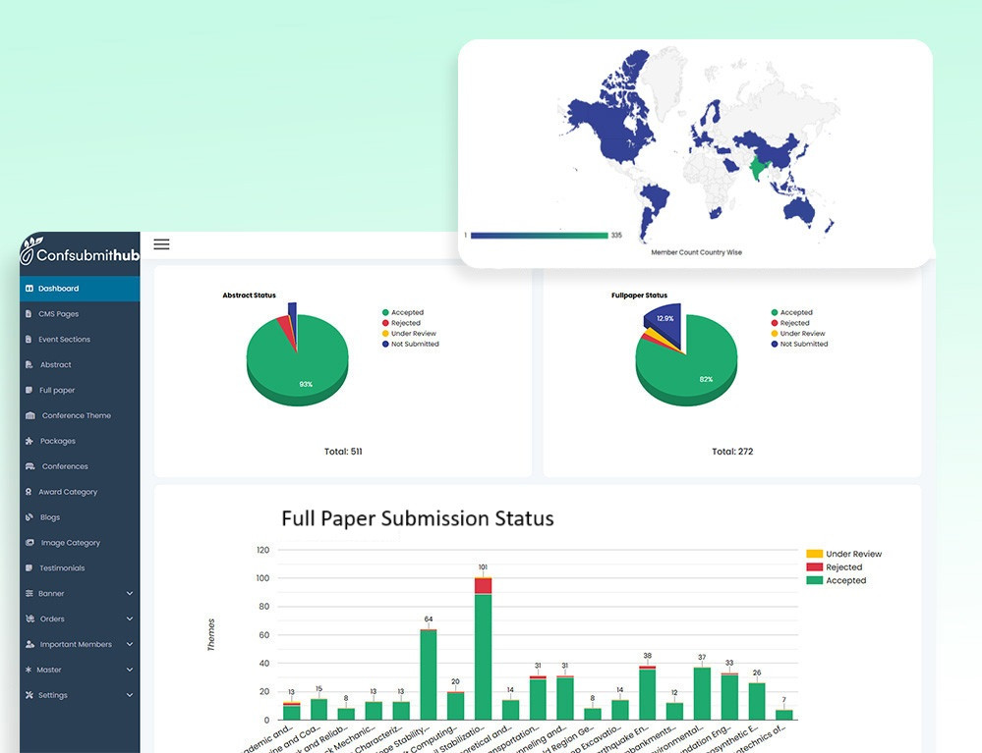Click the hamburger menu icon

tap(161, 244)
